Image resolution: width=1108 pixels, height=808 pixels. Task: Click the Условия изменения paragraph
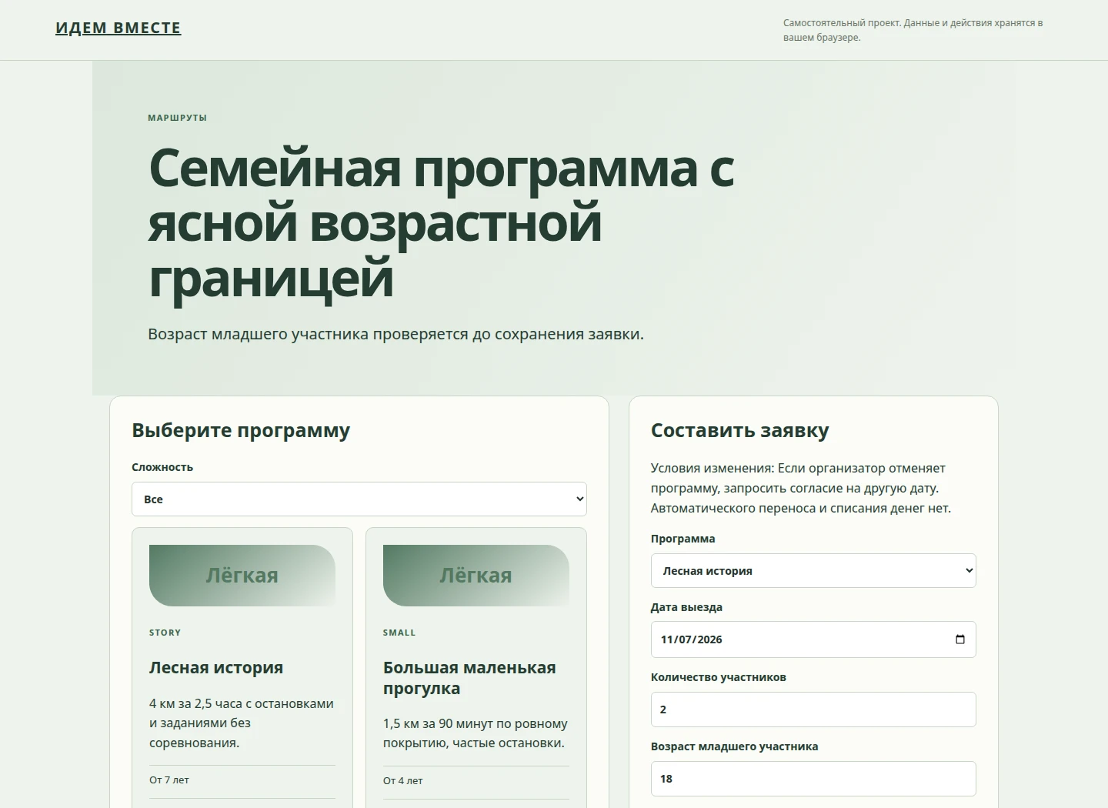click(801, 488)
